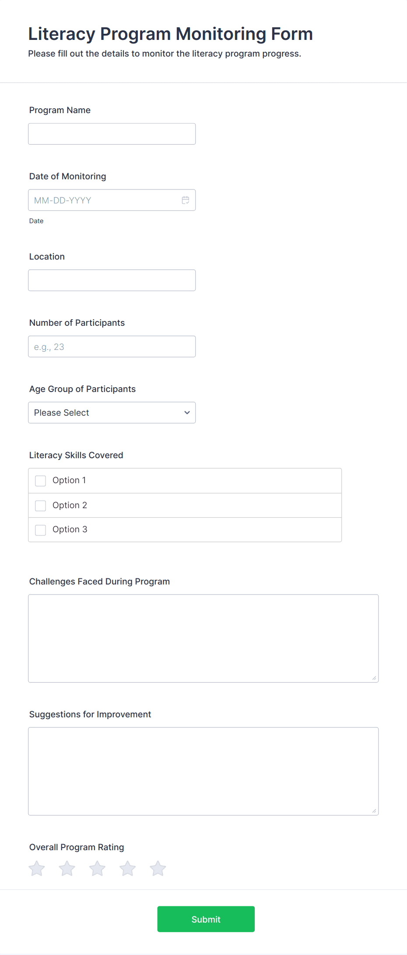Focus the Suggestions for Improvement textarea

(x=203, y=771)
